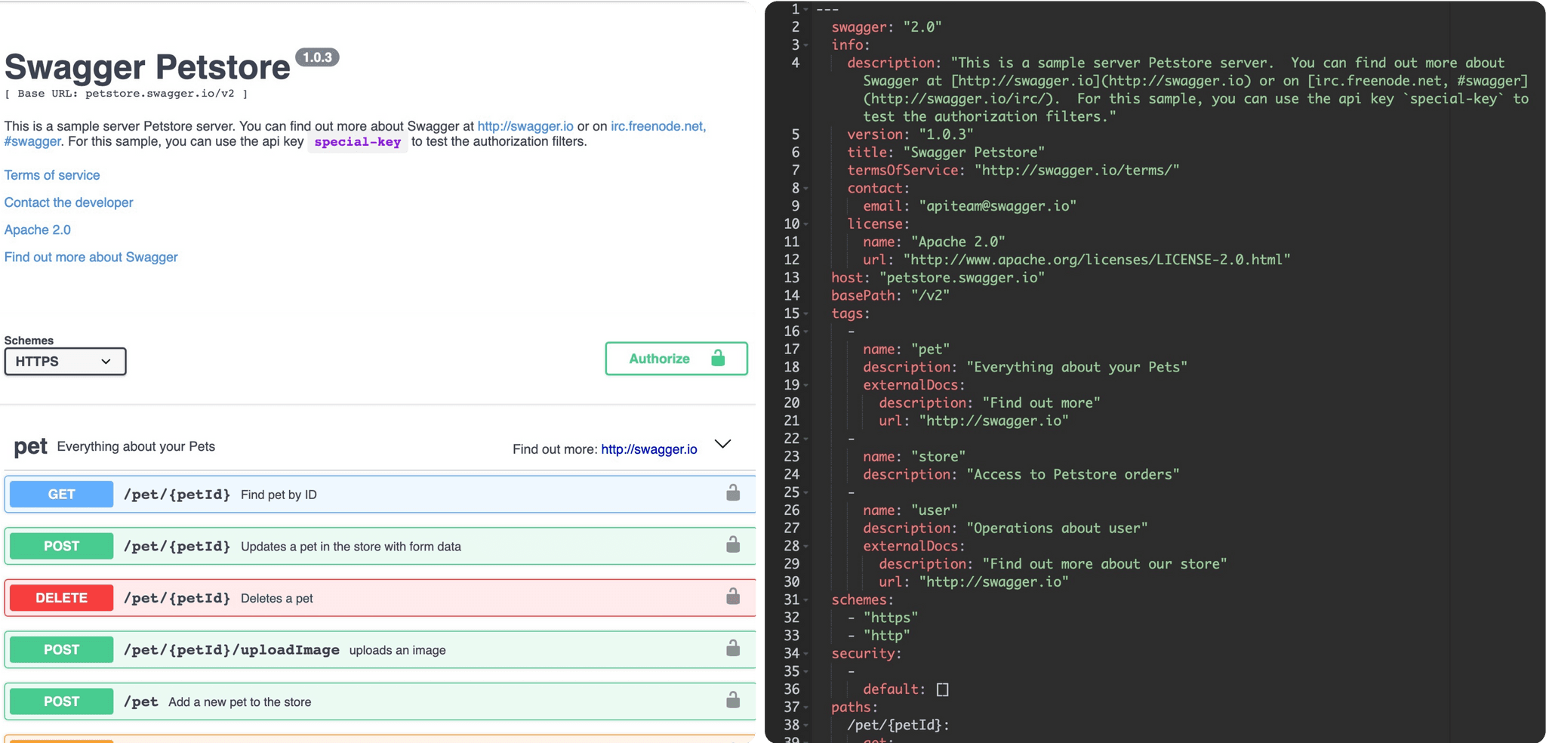Open the Schemes HTTPS dropdown
The image size is (1546, 743).
(x=65, y=362)
